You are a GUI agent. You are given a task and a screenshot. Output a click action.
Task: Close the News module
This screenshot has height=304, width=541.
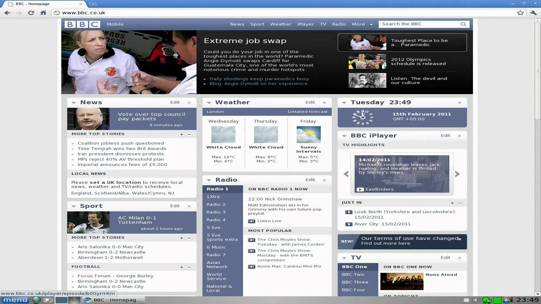(189, 102)
